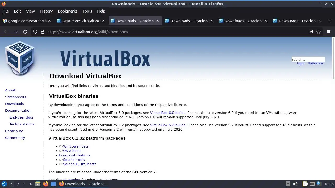This screenshot has width=335, height=188.
Task: Click the Firefox icon in the window title bar
Action: coord(3,4)
